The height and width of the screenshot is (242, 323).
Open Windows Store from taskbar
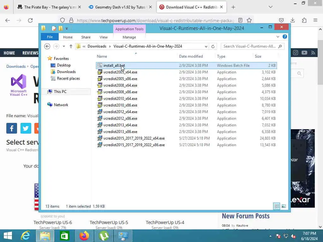[x=64, y=236]
